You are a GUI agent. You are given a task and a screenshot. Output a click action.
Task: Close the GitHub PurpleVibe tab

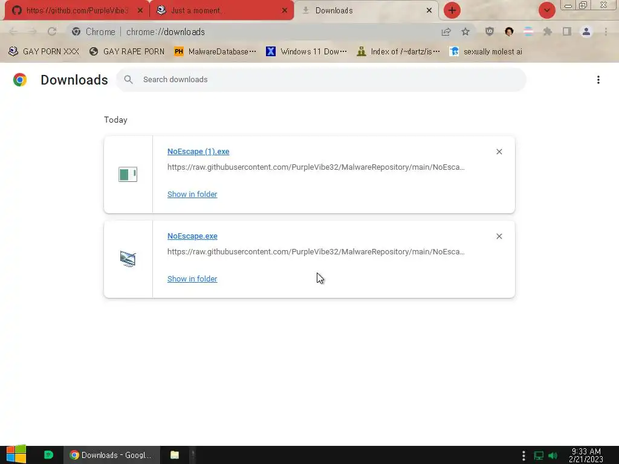(140, 11)
